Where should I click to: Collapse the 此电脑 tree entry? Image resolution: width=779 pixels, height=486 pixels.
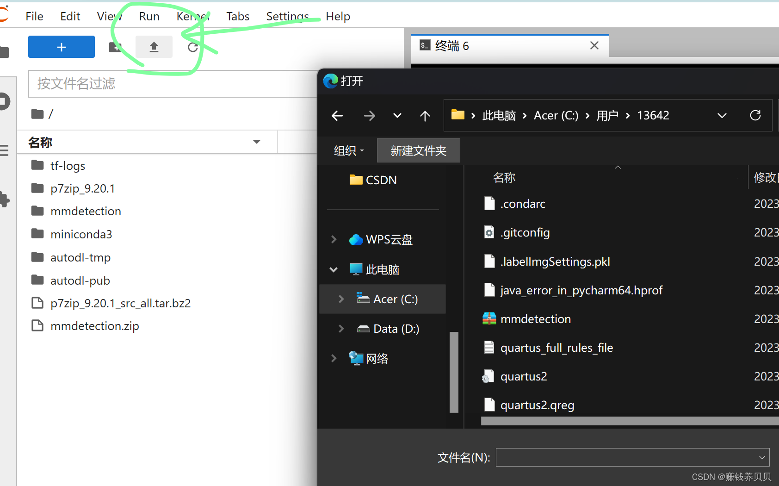(334, 269)
